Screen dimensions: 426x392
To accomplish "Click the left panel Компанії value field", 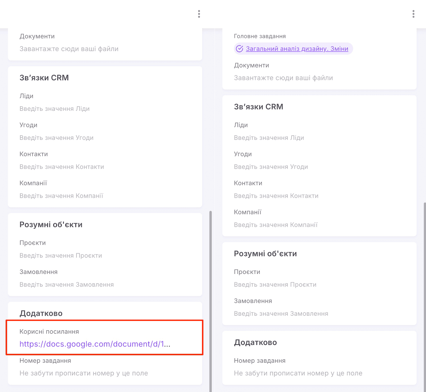I will click(x=61, y=196).
